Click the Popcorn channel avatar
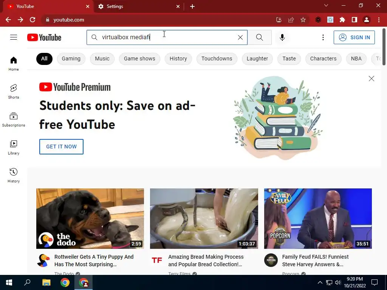This screenshot has height=290, width=387. 271,260
